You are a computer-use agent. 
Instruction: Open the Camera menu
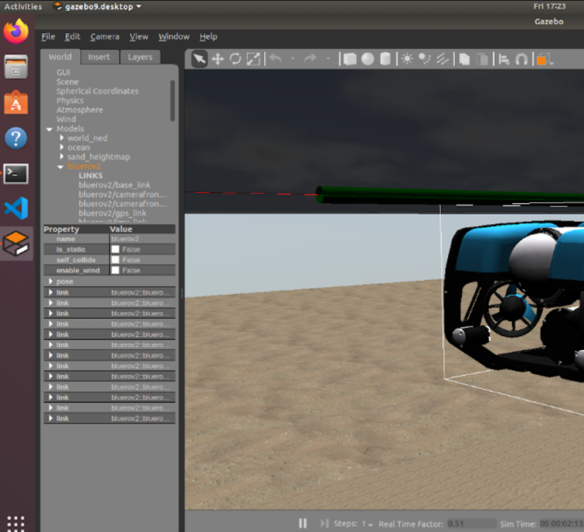click(x=104, y=36)
